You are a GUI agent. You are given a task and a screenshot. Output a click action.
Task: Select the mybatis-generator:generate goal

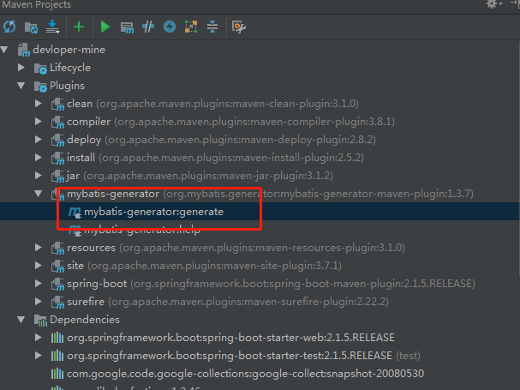pyautogui.click(x=260, y=212)
